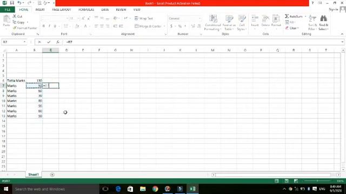
Task: Click inside the formula bar input
Action: pos(202,42)
